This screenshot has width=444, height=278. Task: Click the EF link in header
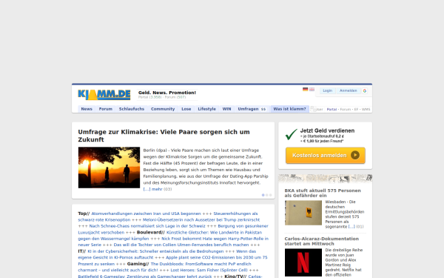click(356, 109)
